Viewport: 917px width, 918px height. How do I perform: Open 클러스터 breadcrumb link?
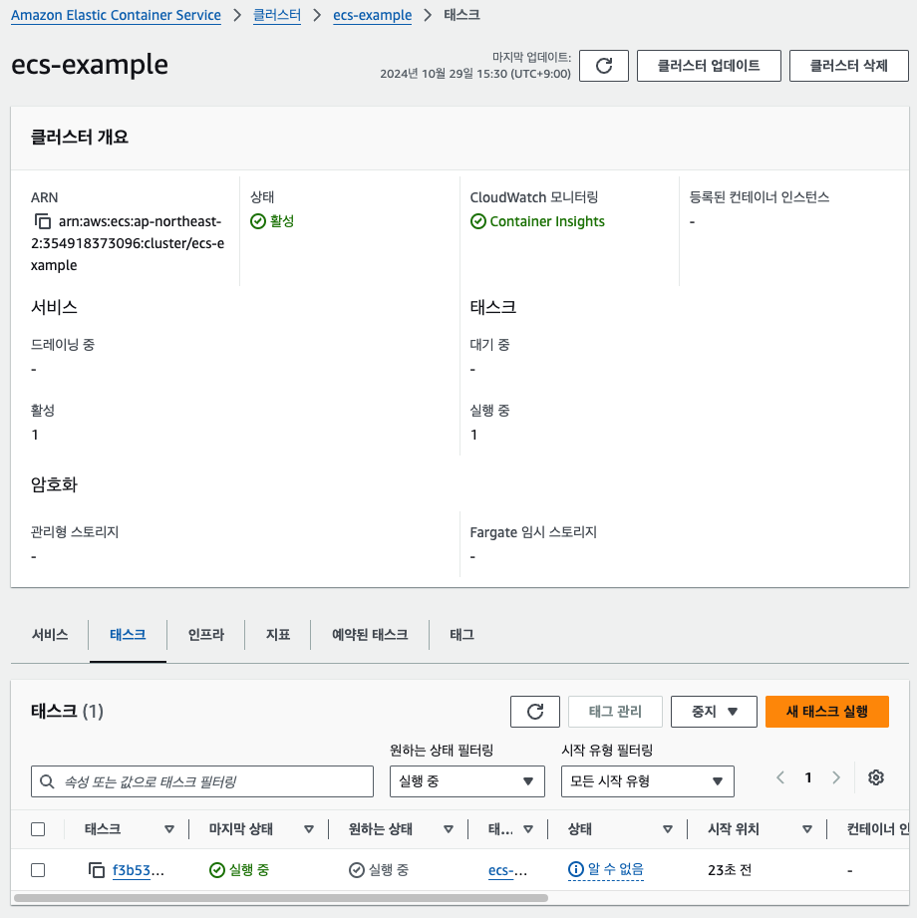pos(277,15)
